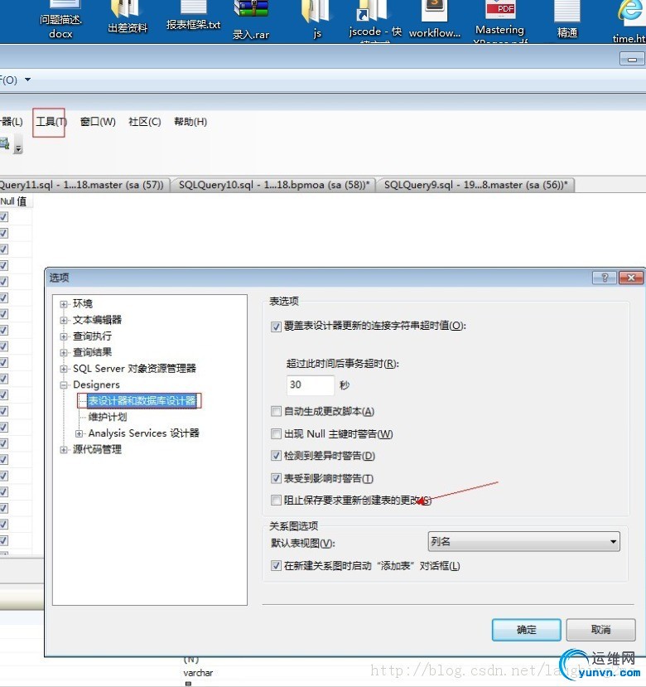Select the Designers label in the tree
Image resolution: width=646 pixels, height=687 pixels.
tap(96, 385)
